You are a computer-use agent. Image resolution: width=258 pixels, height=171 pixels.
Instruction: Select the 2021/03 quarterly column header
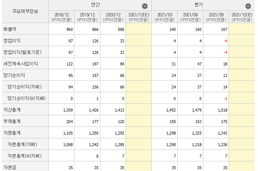pyautogui.click(x=165, y=17)
